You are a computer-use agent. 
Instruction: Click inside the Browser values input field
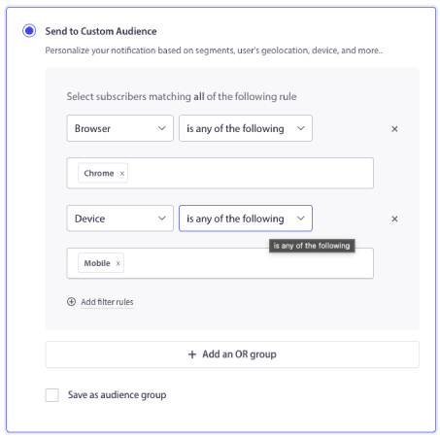(250, 173)
